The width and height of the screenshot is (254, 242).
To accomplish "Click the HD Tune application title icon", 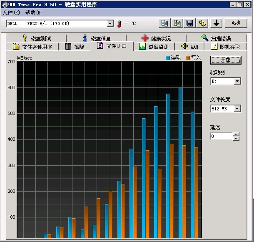I will coord(5,5).
